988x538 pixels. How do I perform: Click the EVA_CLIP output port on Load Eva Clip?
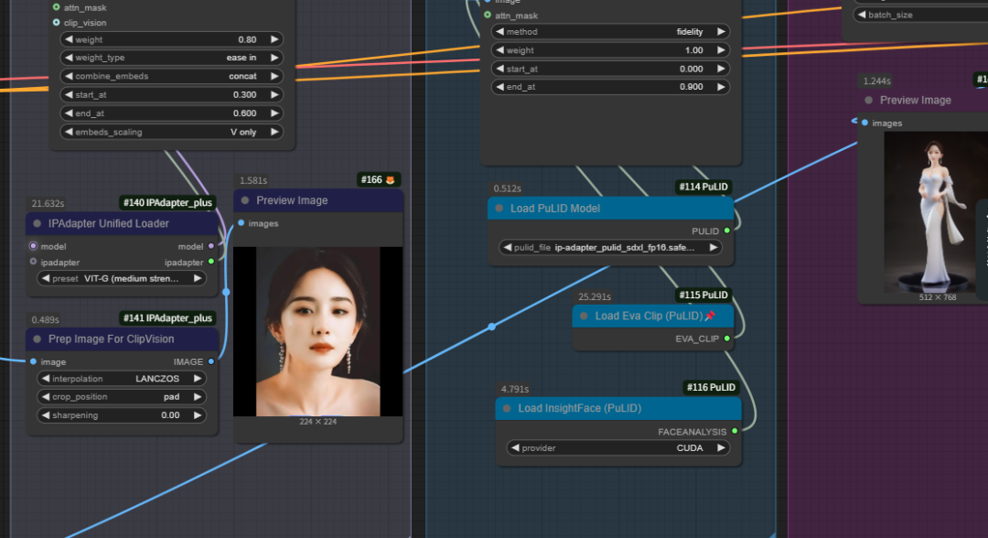point(726,339)
